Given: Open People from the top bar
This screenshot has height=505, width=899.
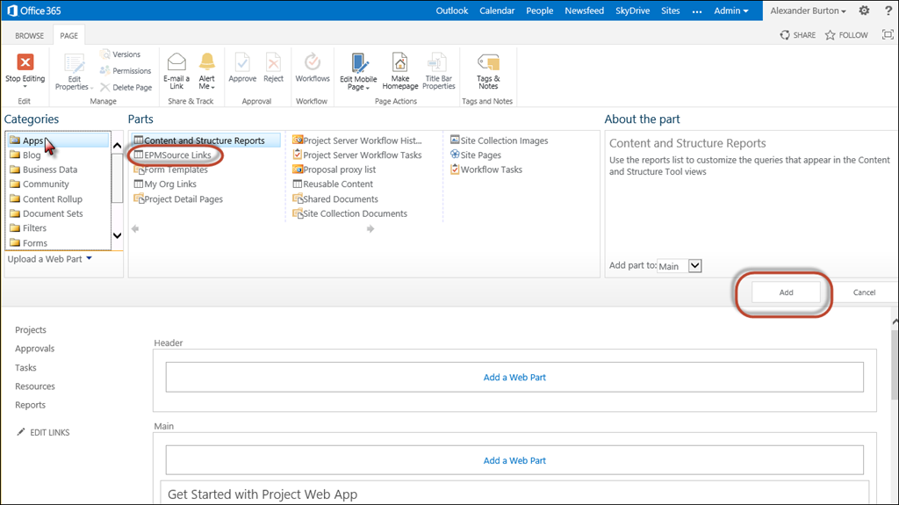Looking at the screenshot, I should pos(540,11).
